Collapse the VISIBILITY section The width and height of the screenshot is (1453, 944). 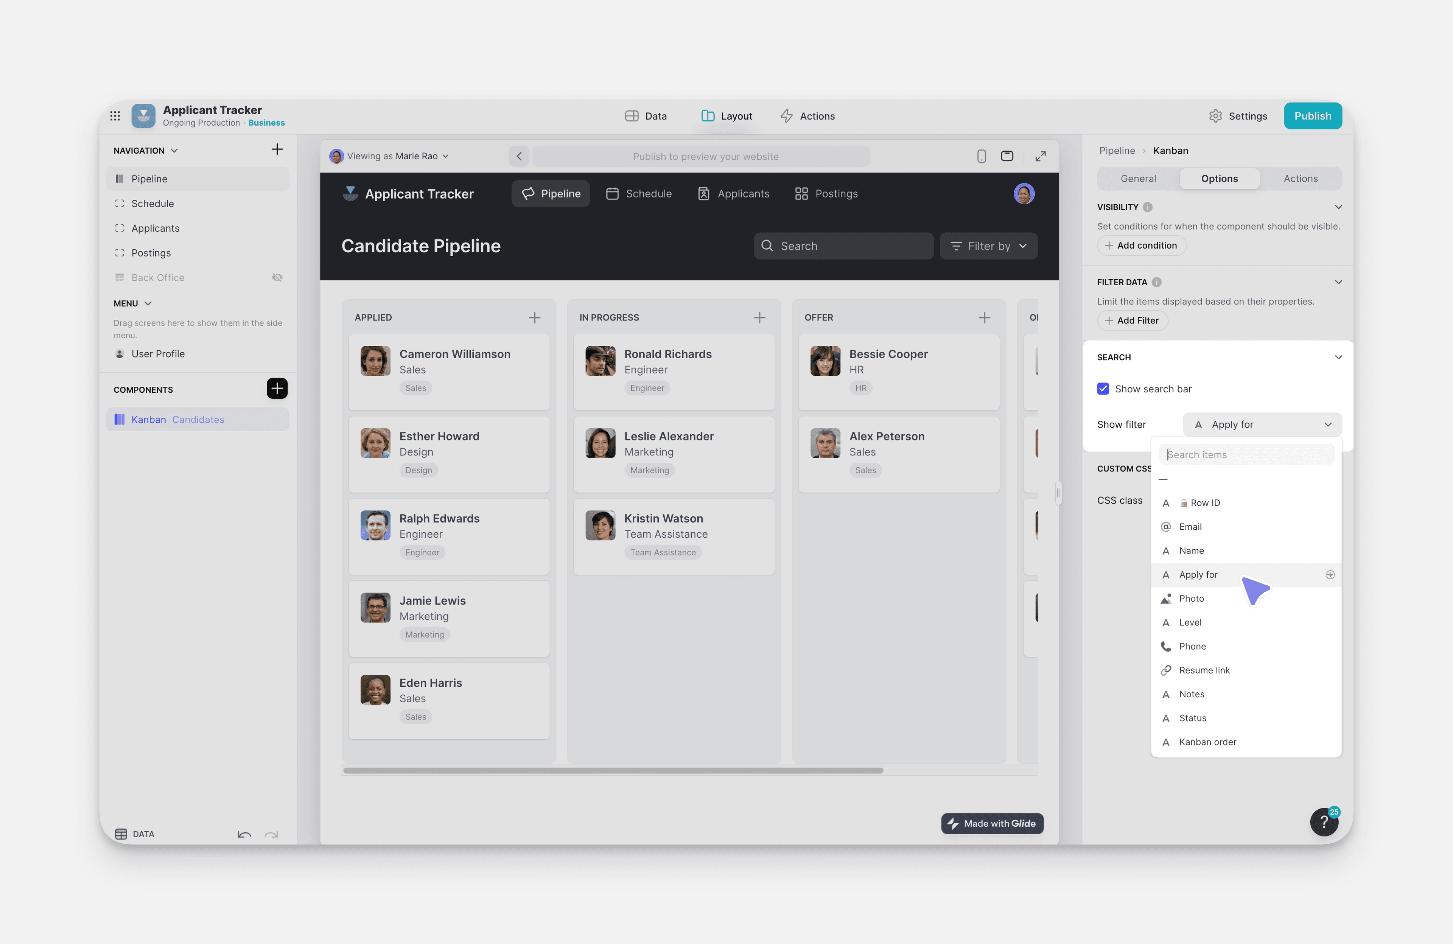coord(1338,207)
